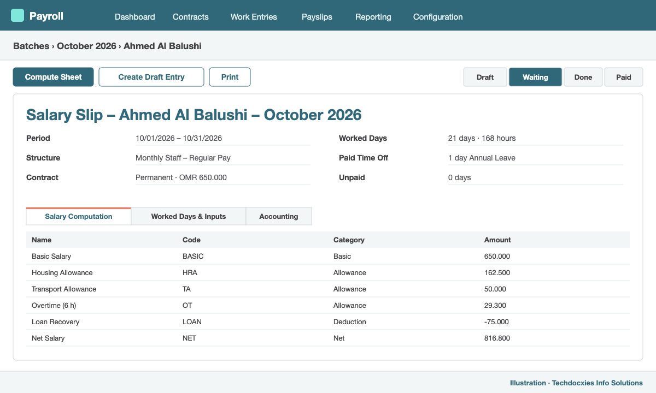Switch to the Accounting tab

[x=279, y=216]
